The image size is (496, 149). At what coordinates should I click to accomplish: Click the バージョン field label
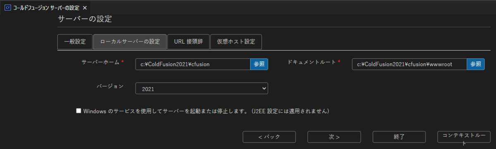pos(110,86)
